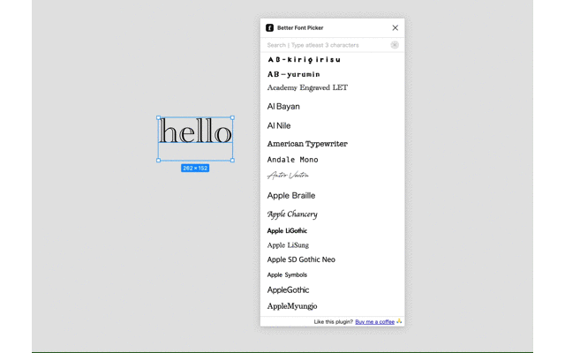
Task: Click the bottom-right selection handle of hello
Action: coord(232,161)
